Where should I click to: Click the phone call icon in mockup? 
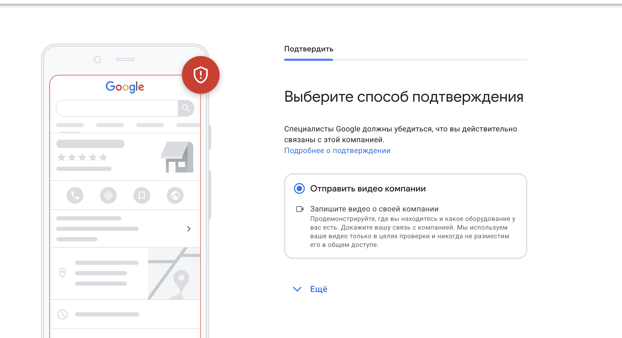pos(75,195)
